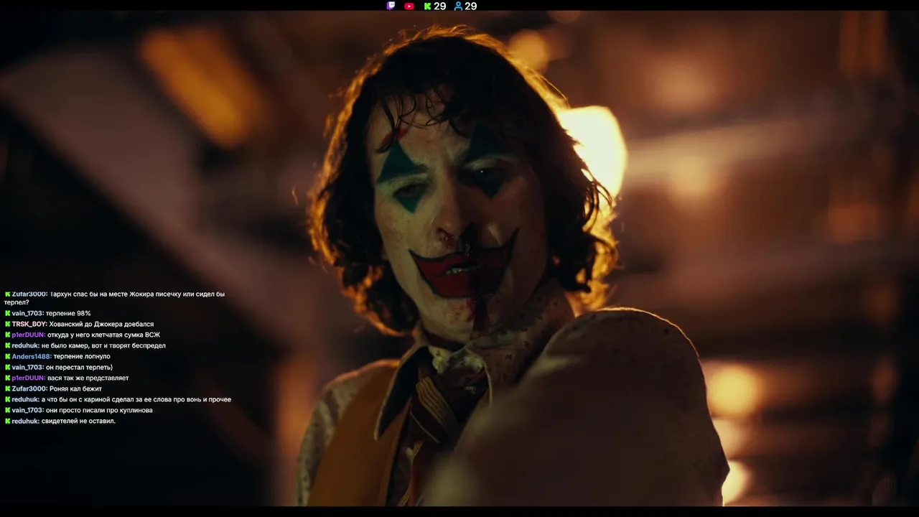Click Kick badge beside vain_1703 'терпение 98%'
Screen dimensions: 919x517
coord(7,313)
